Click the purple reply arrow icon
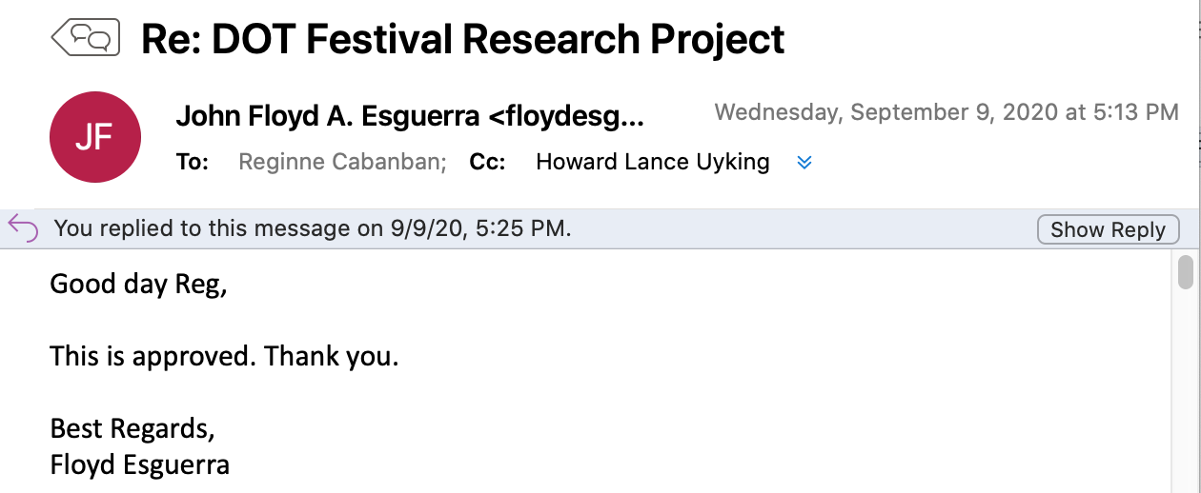 point(23,228)
